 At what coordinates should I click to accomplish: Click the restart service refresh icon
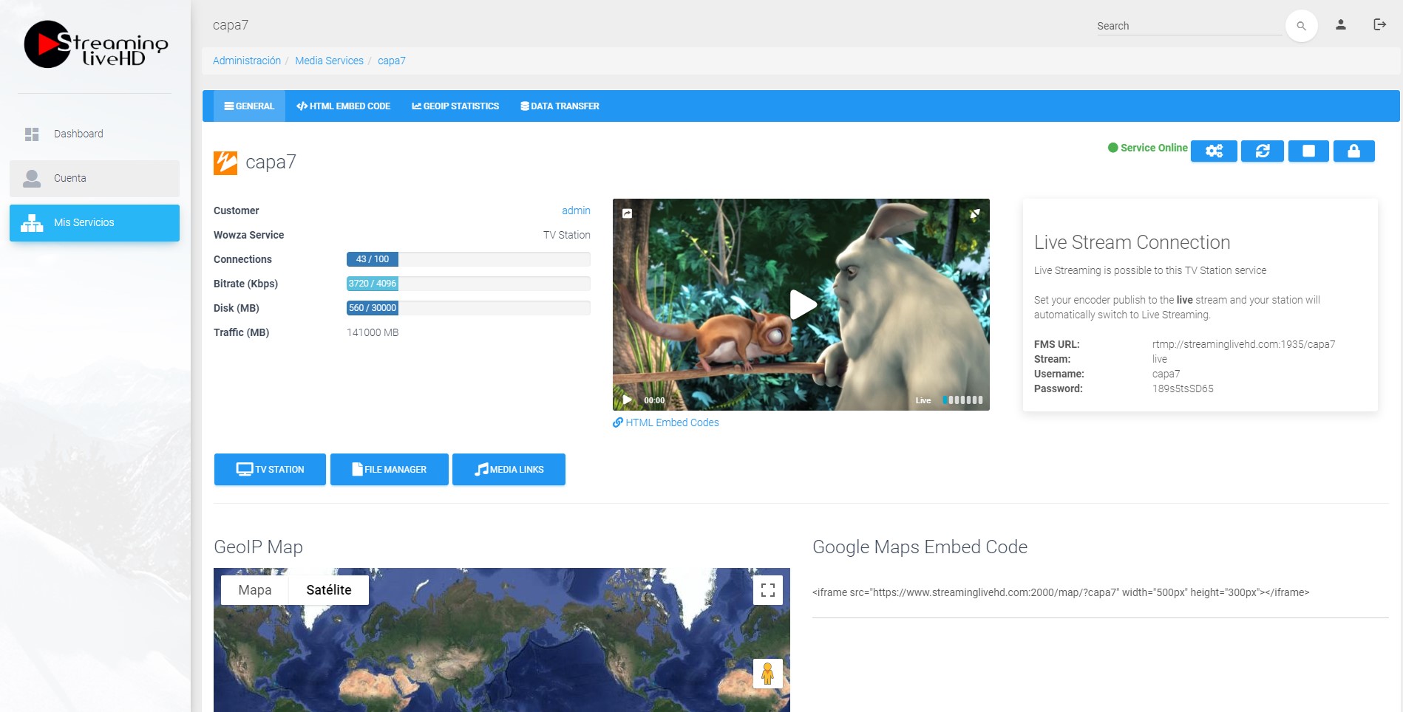[1262, 151]
